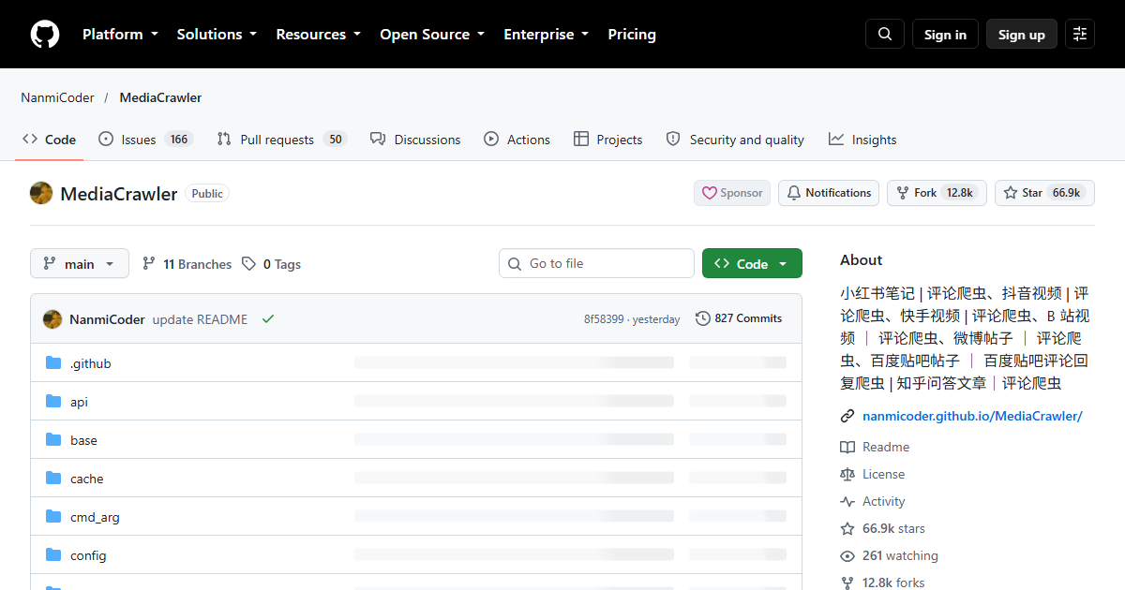This screenshot has width=1125, height=590.
Task: Open the cache folder
Action: coord(86,479)
